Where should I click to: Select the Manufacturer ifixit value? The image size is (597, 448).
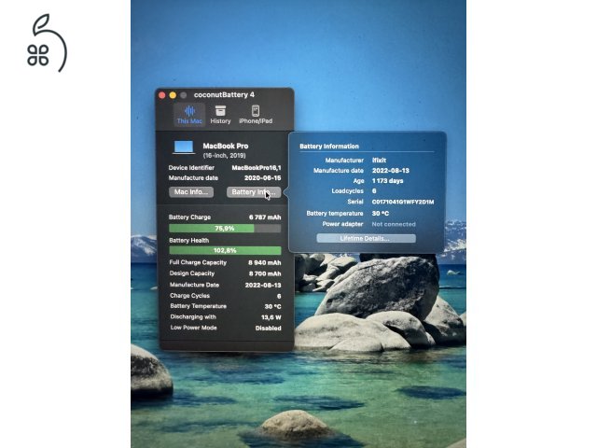click(380, 161)
